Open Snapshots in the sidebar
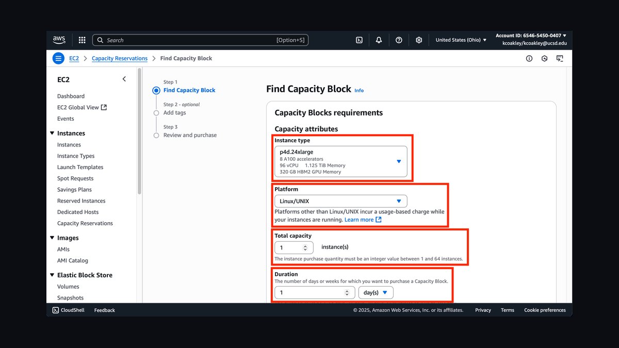This screenshot has height=348, width=619. (x=70, y=298)
